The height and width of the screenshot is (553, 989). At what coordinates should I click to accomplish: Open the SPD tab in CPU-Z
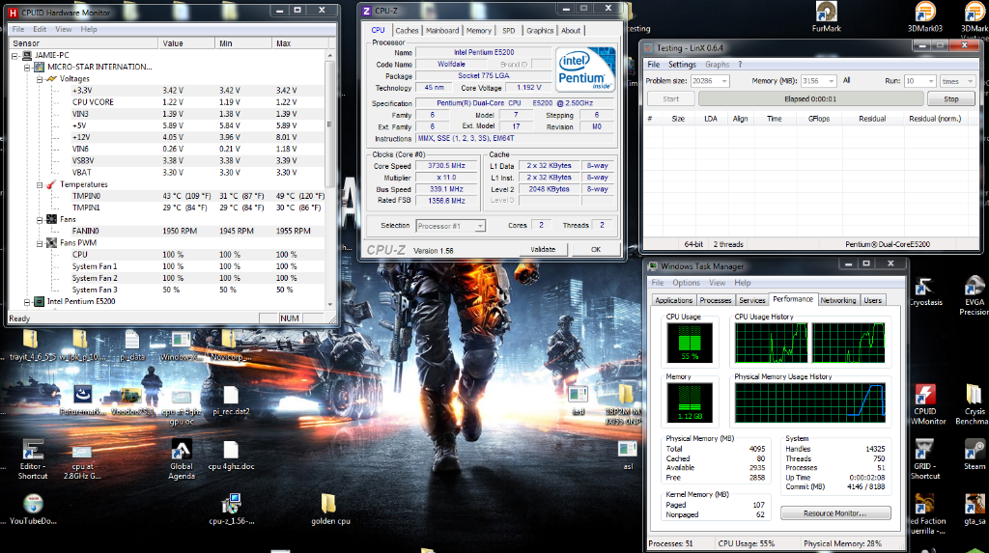click(x=508, y=31)
